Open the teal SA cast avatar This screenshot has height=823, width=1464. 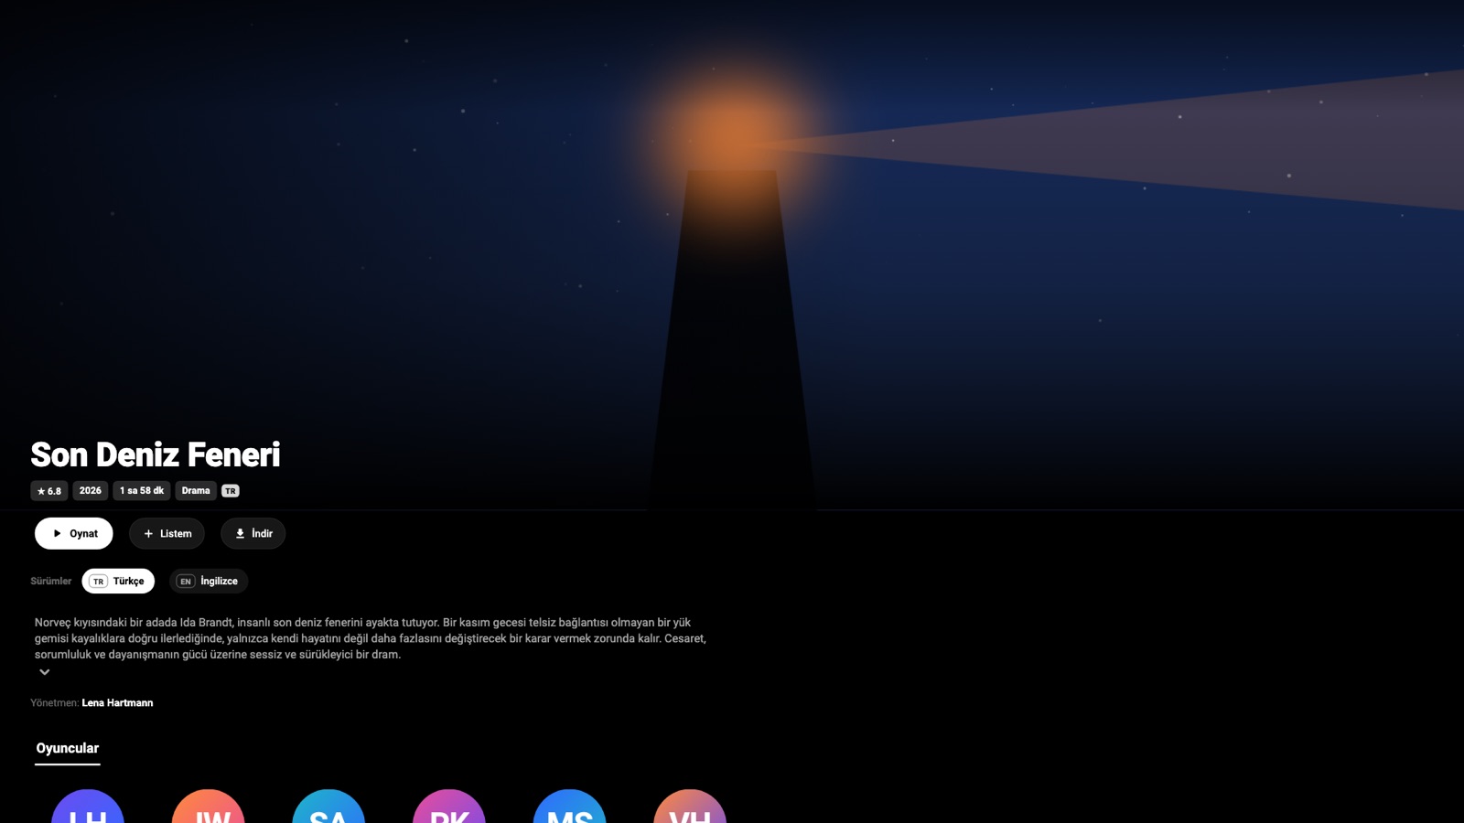[328, 807]
